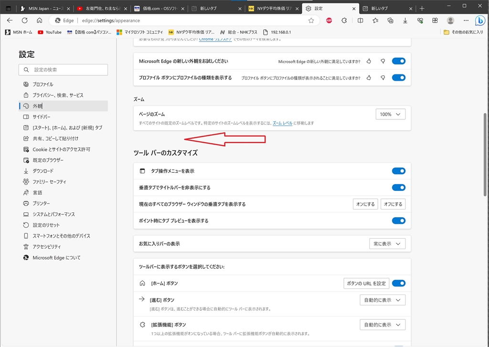The width and height of the screenshot is (489, 347).
Task: Click オフにする button for vertical tabs
Action: pyautogui.click(x=393, y=204)
